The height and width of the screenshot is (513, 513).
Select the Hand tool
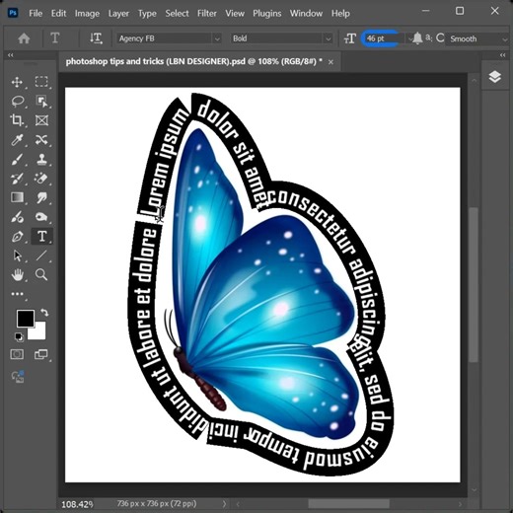17,274
